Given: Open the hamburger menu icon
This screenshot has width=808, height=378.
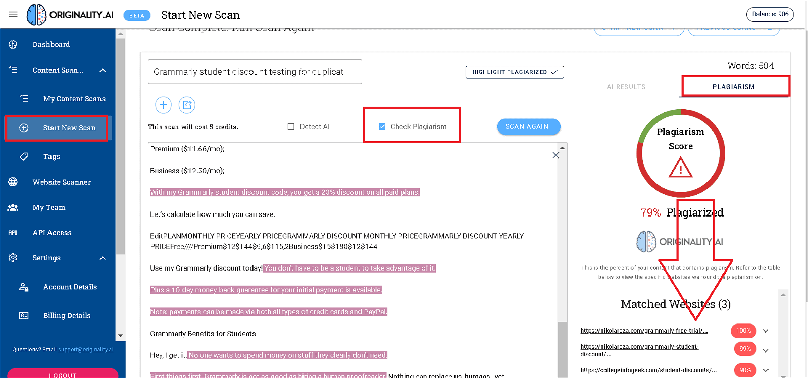Looking at the screenshot, I should pyautogui.click(x=13, y=14).
